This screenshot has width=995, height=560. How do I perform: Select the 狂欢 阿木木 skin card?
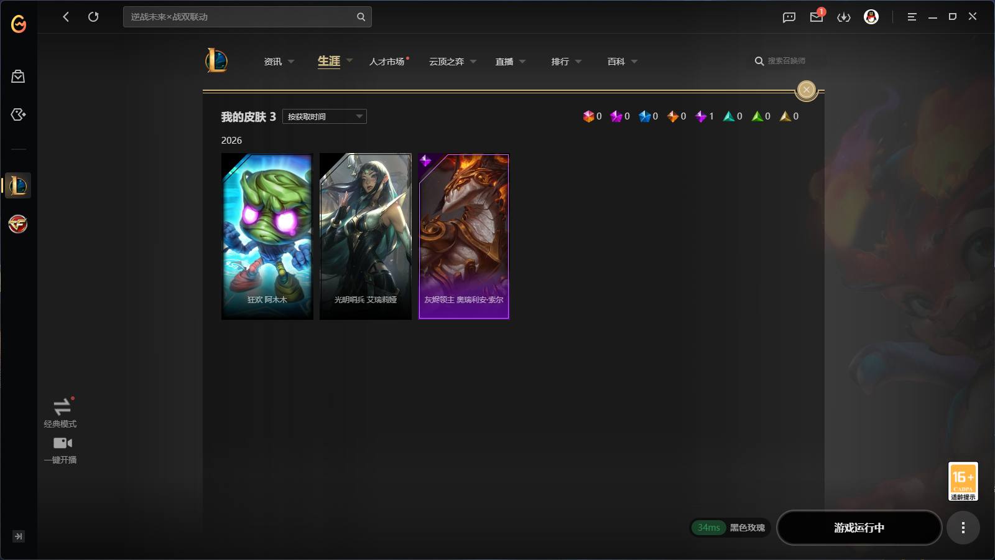tap(267, 236)
